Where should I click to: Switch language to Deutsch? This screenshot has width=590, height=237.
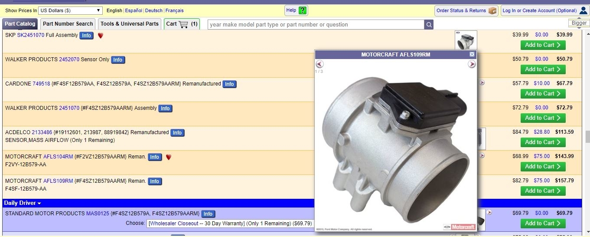point(154,10)
